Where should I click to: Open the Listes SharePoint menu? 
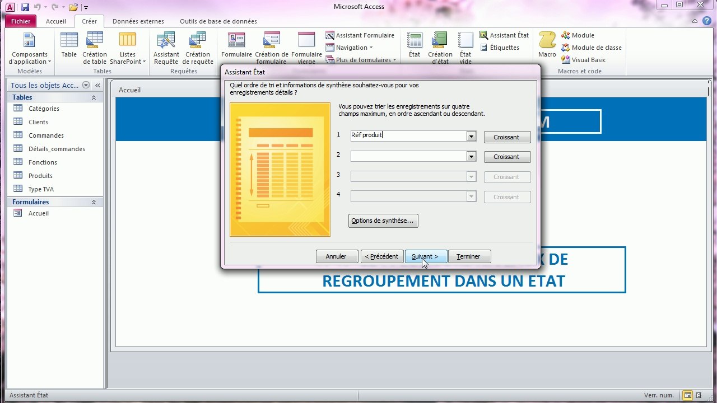128,49
